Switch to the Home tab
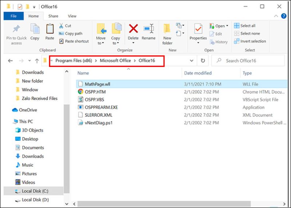Image resolution: width=291 pixels, height=208 pixels. coord(33,16)
